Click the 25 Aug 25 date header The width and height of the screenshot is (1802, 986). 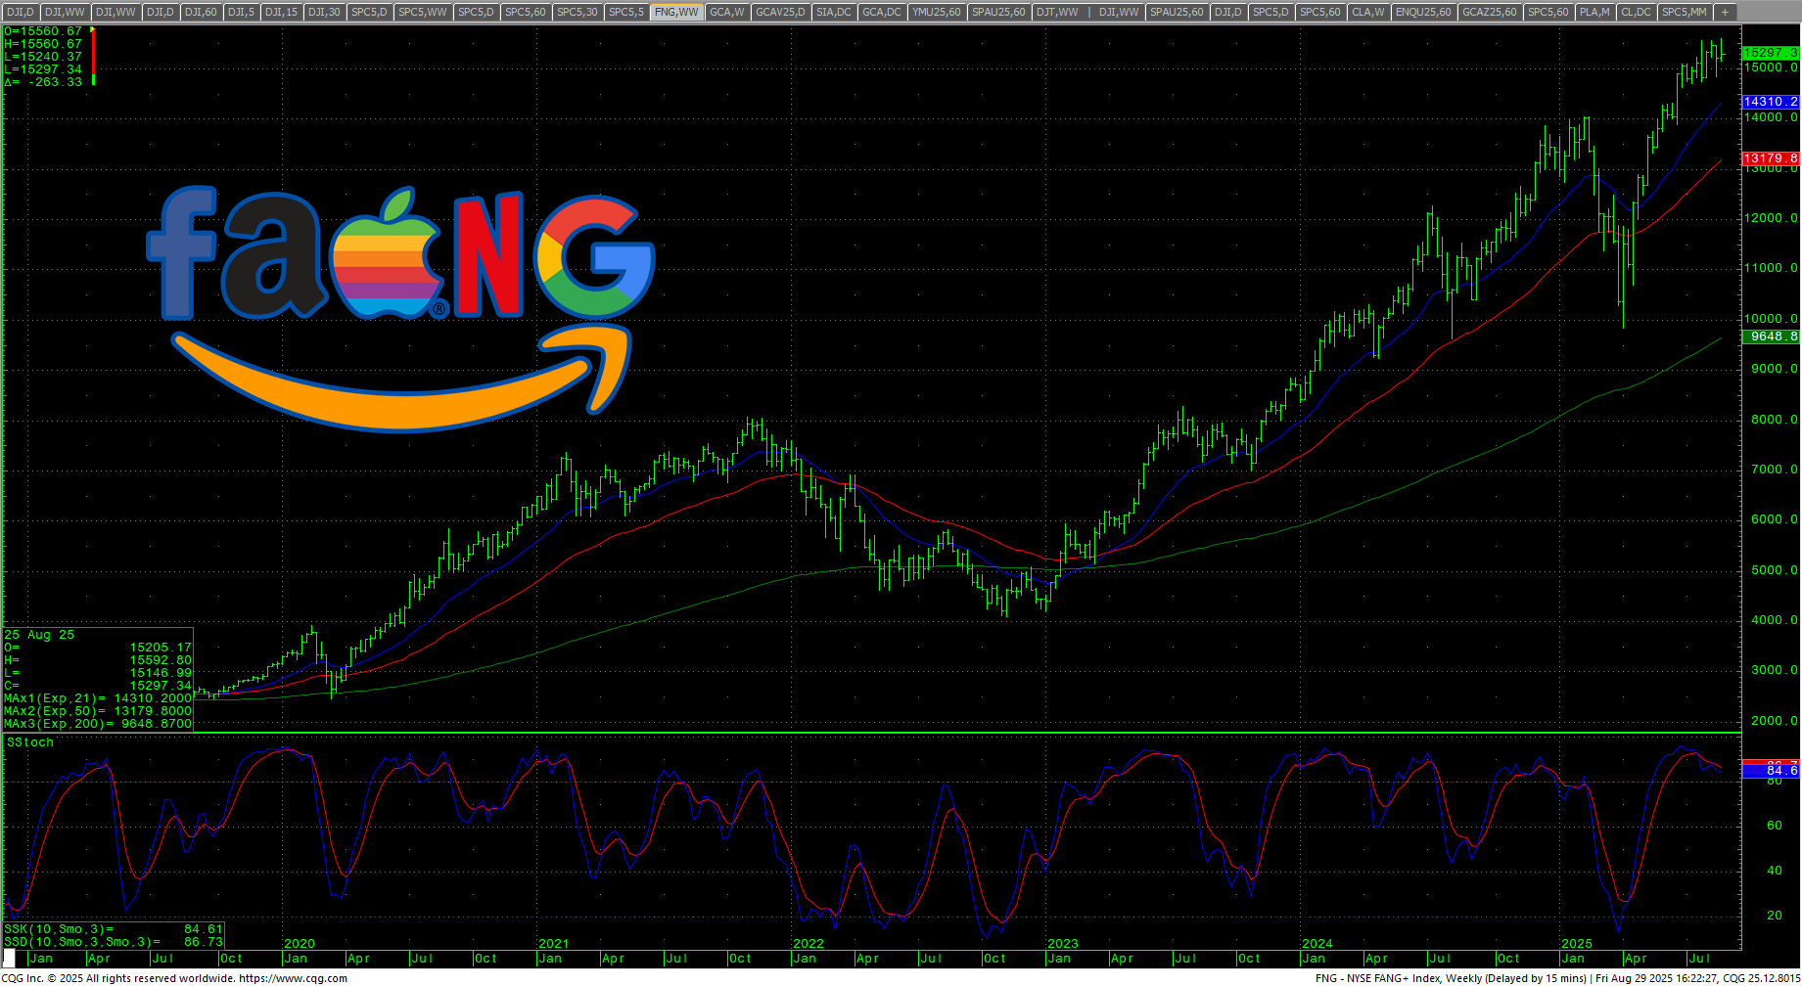pos(39,635)
